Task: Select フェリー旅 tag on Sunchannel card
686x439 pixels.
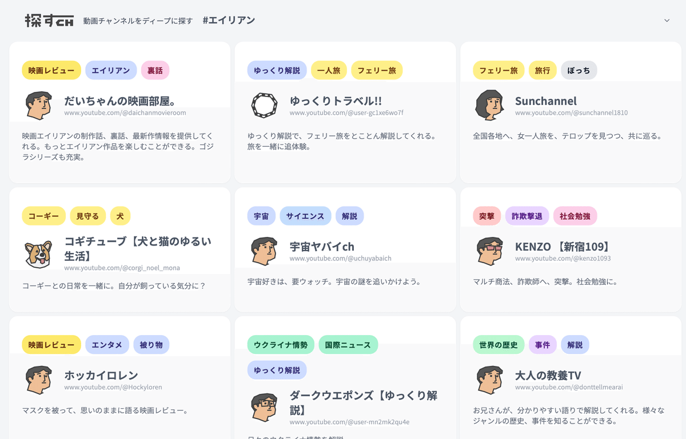Action: click(x=498, y=70)
